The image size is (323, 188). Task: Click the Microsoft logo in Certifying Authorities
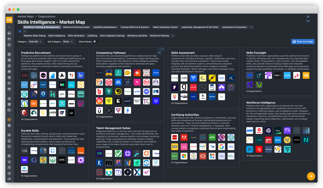click(x=184, y=156)
